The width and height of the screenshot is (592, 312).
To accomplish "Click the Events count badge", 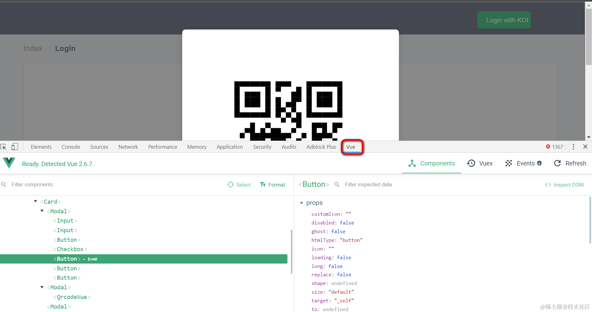I will pos(539,163).
